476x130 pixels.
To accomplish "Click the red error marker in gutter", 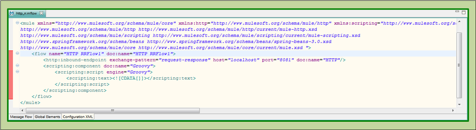I will (x=11, y=75).
